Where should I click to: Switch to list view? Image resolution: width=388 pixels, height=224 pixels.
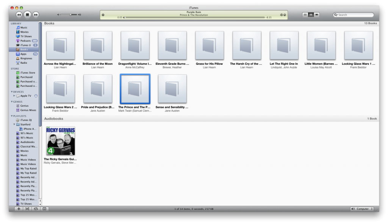305,15
